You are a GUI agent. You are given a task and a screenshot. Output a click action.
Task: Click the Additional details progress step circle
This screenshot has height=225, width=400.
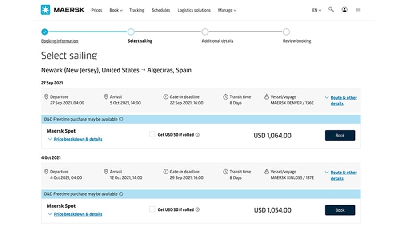tap(205, 32)
